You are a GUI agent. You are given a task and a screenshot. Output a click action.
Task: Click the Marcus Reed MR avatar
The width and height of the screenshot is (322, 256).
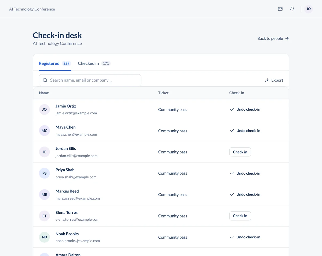pyautogui.click(x=45, y=195)
